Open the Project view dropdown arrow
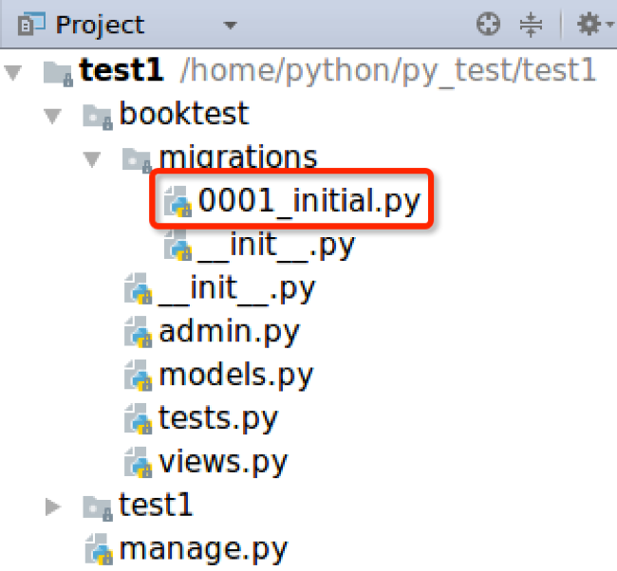The height and width of the screenshot is (571, 617). (230, 25)
